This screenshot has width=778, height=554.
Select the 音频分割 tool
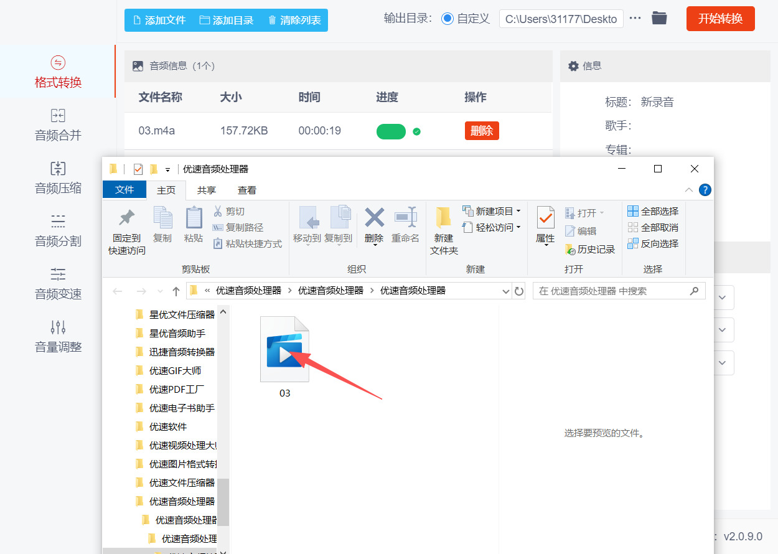pyautogui.click(x=58, y=230)
